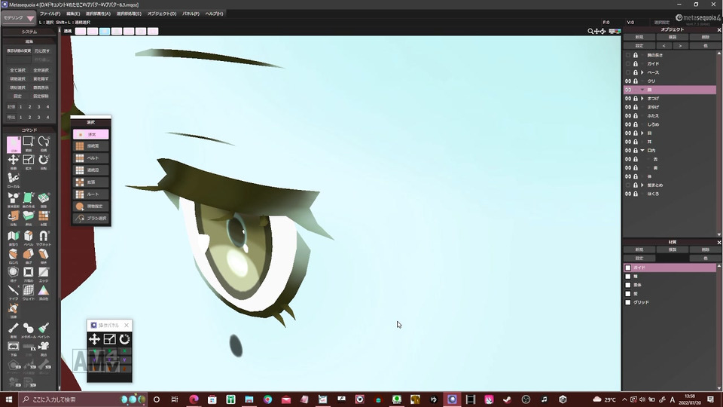Expand the 目 object tree
The width and height of the screenshot is (723, 407).
642,133
